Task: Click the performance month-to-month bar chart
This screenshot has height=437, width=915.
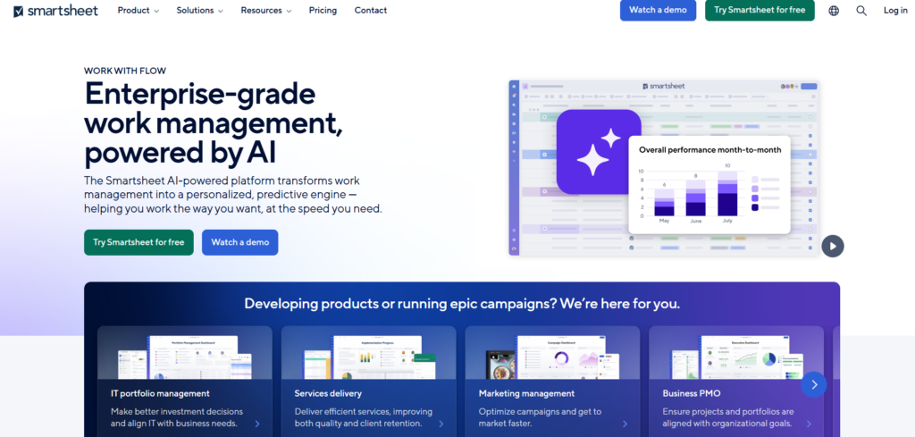Action: (x=697, y=192)
